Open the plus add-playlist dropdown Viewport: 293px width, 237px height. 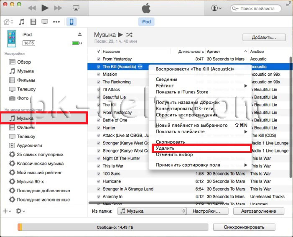[7, 211]
